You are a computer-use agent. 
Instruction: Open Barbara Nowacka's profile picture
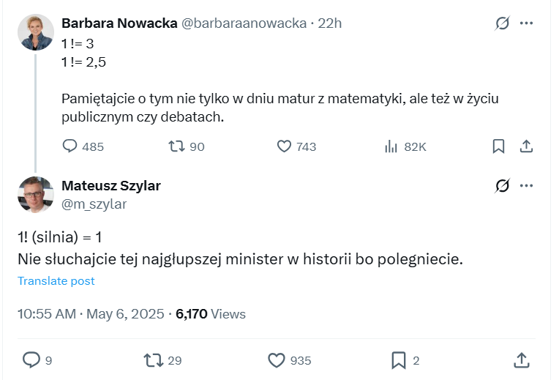[36, 33]
